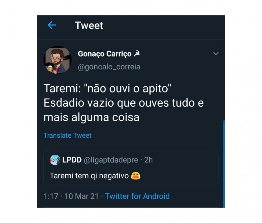
Task: Click the "2h" timestamp on the quoted tweet
Action: 148,160
